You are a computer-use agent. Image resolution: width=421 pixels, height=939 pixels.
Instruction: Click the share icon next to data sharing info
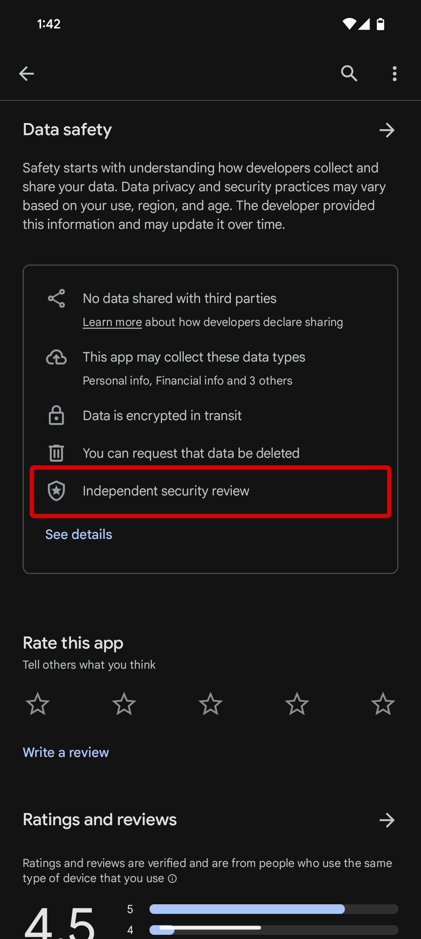pyautogui.click(x=56, y=298)
